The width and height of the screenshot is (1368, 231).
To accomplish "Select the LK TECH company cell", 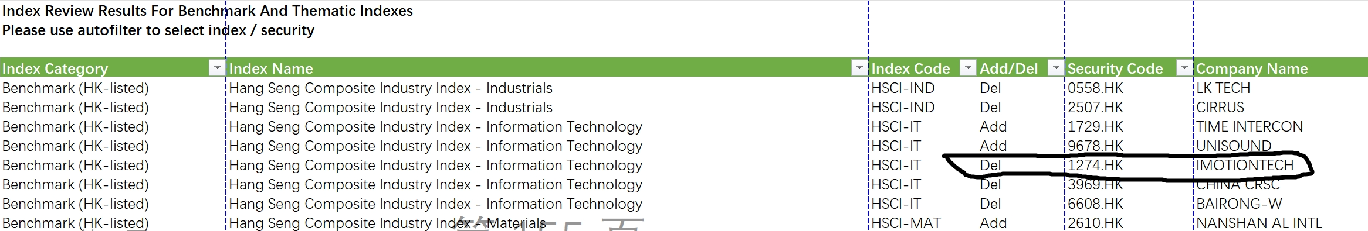I will (x=1281, y=88).
